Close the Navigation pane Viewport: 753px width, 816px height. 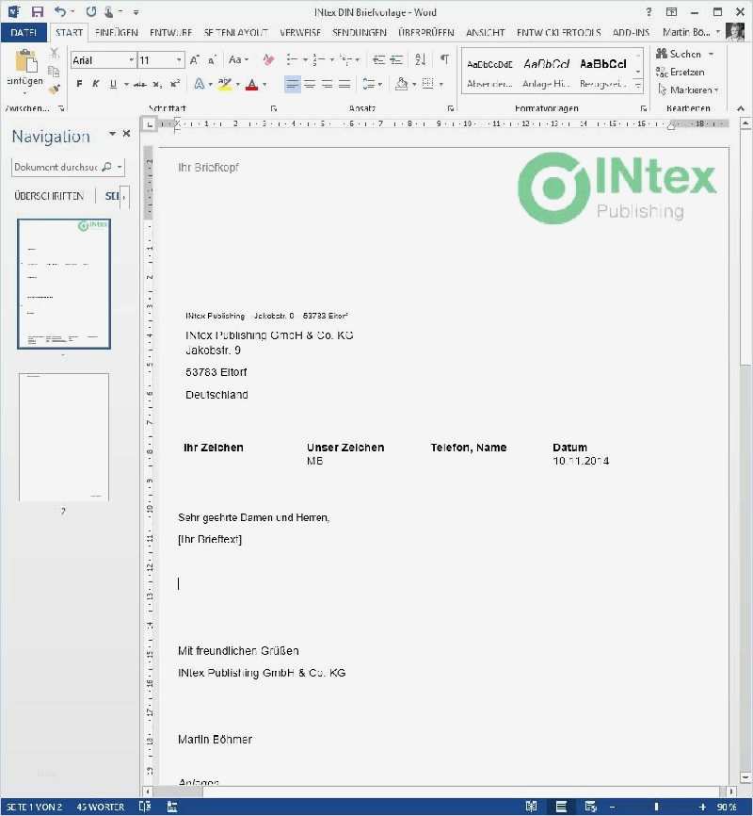[126, 134]
